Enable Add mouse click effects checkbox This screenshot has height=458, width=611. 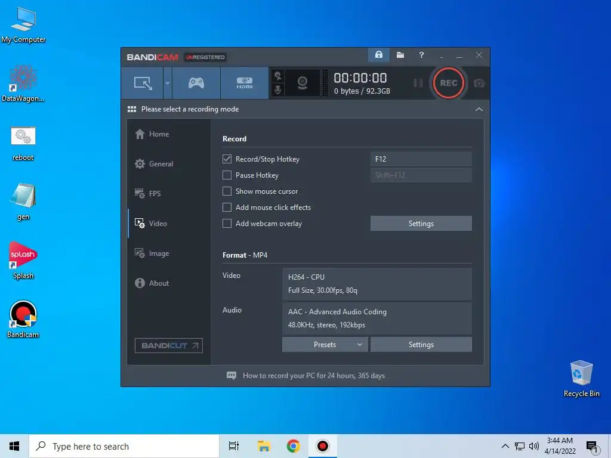tap(227, 207)
